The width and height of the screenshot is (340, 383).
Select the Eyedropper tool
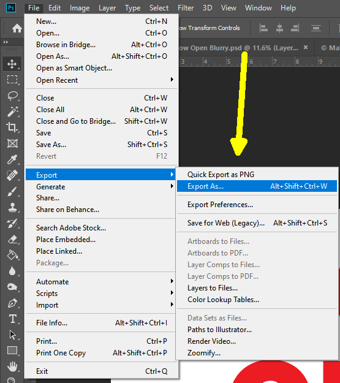12,159
